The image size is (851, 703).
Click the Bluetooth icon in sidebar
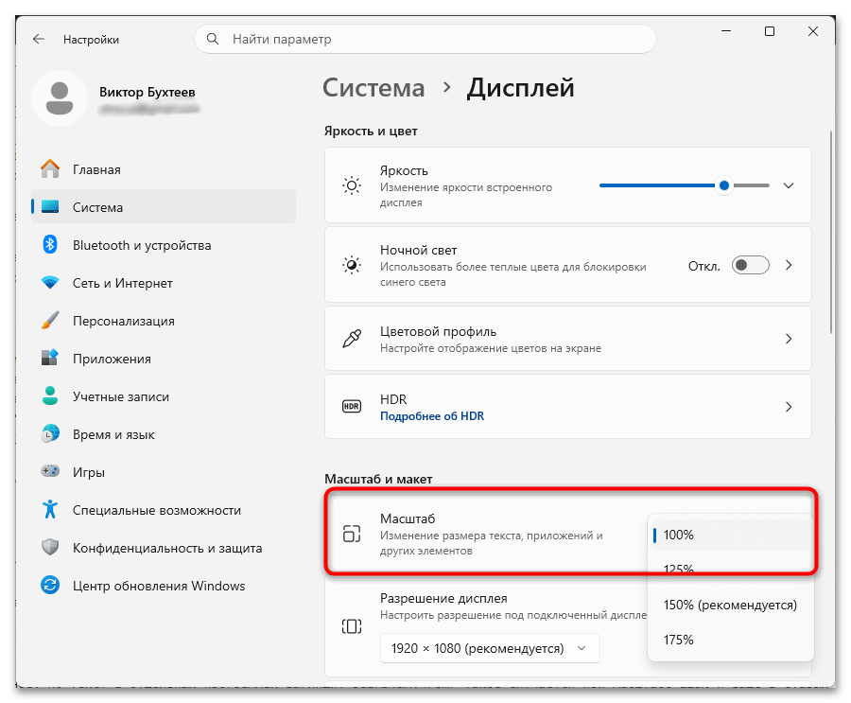pos(50,244)
